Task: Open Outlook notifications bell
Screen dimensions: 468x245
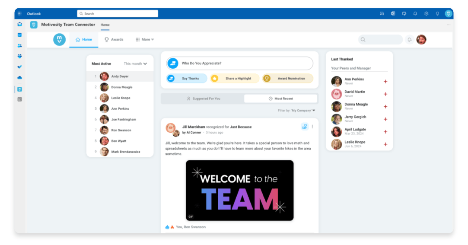Action: click(415, 13)
